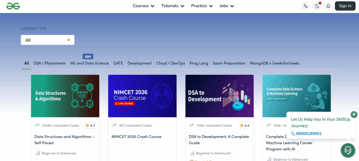
Task: Switch to the Development tab
Action: [140, 64]
